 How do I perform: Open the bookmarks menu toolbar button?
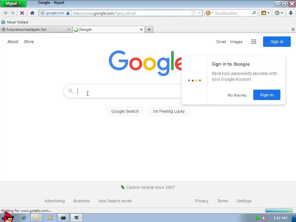[x=265, y=13]
